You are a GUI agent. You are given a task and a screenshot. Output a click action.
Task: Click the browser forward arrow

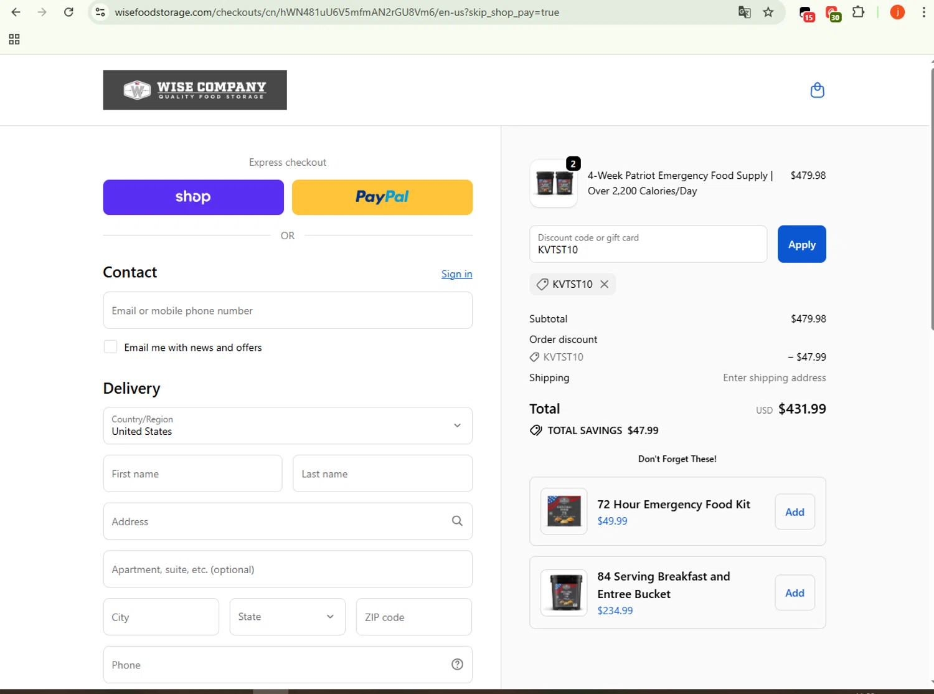tap(42, 12)
